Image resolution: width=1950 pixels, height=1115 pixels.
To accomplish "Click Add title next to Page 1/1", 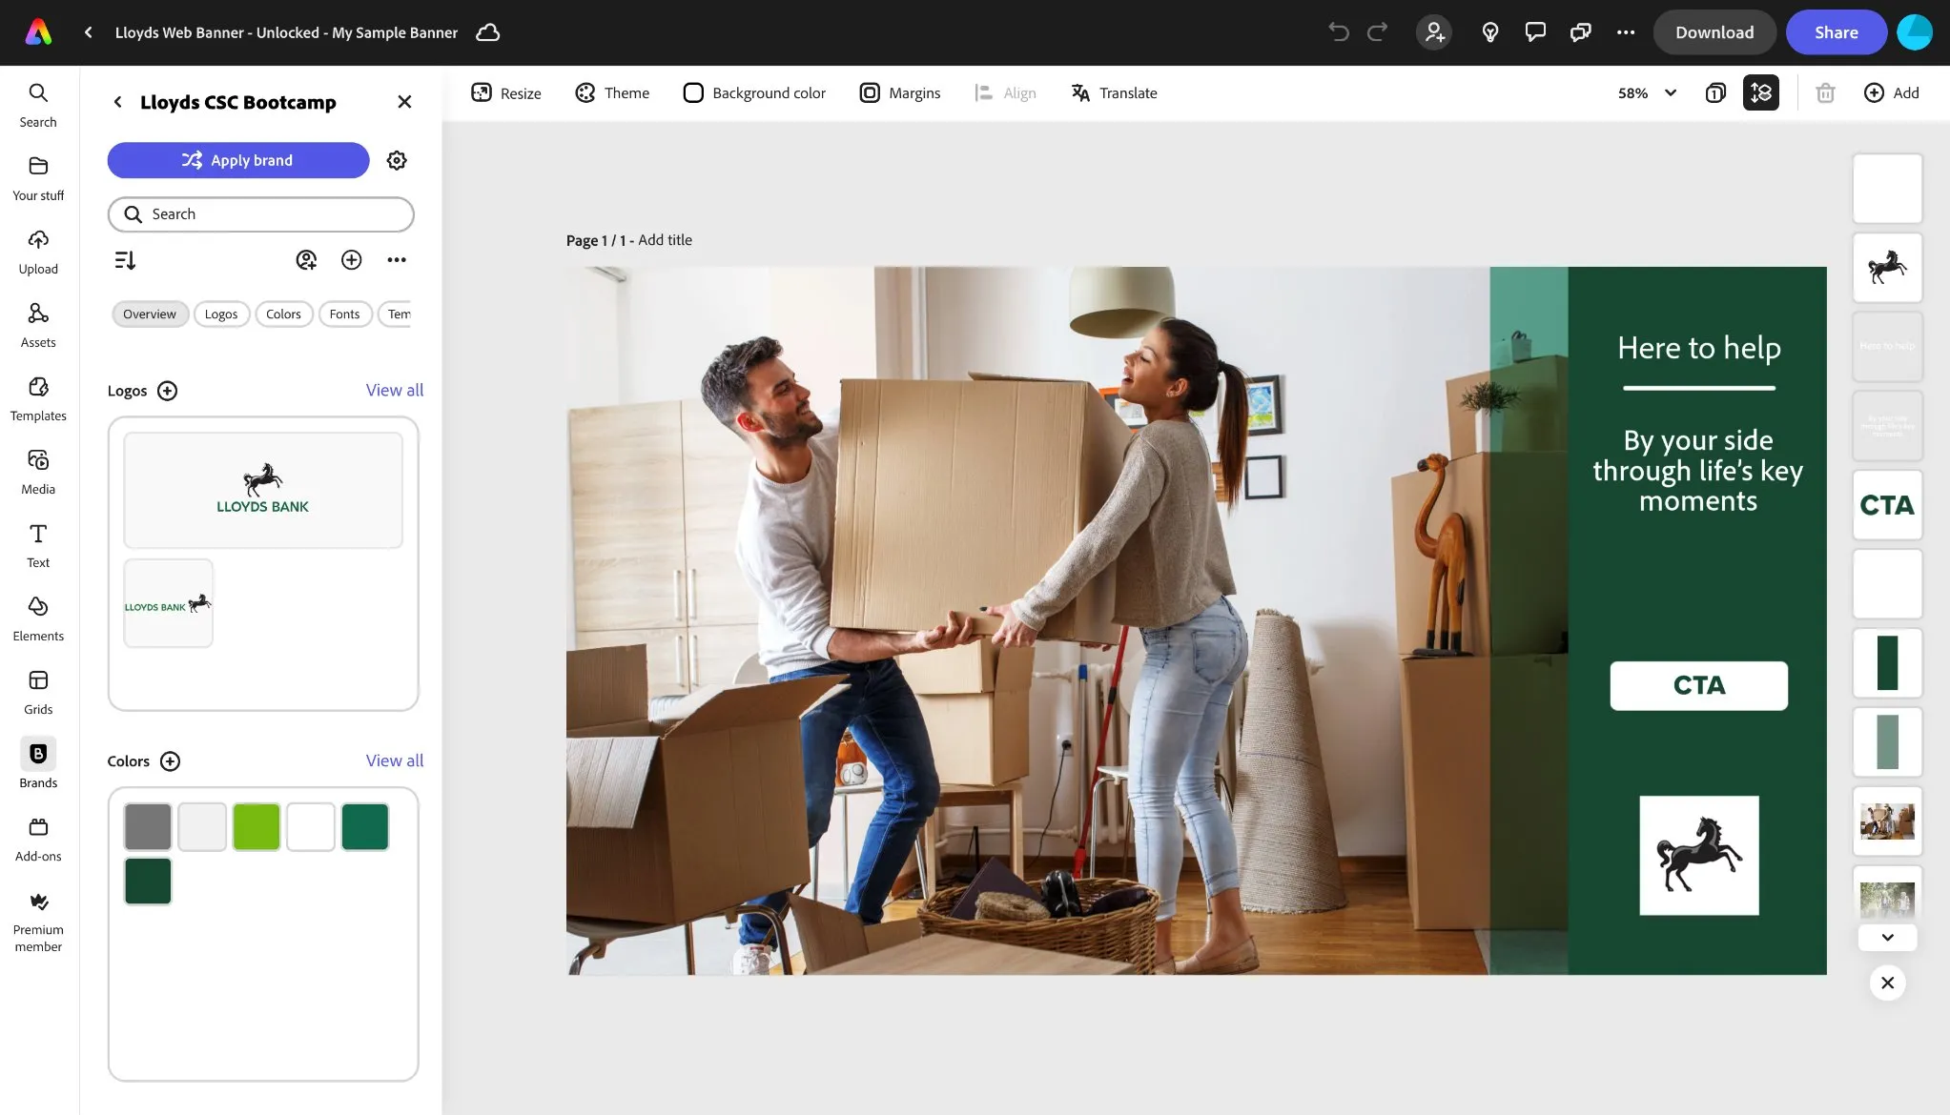I will point(665,240).
